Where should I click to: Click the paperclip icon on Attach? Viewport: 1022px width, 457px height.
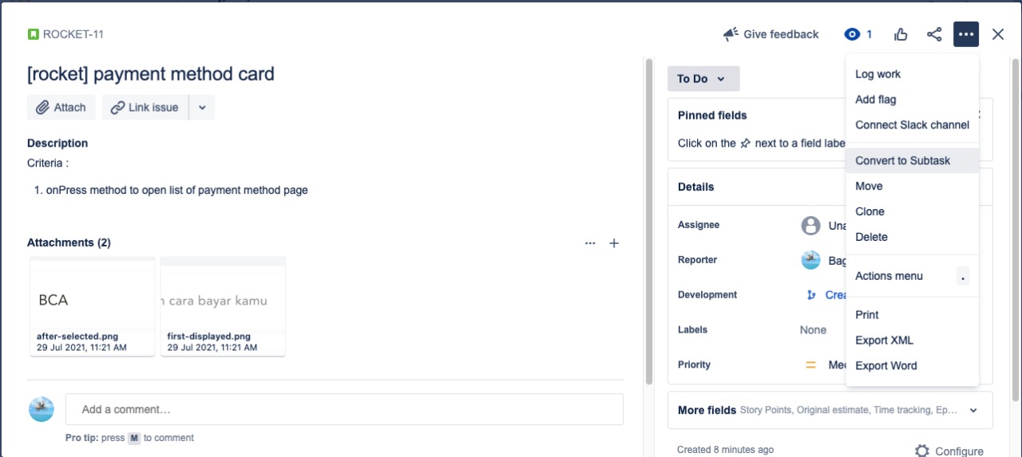click(43, 108)
